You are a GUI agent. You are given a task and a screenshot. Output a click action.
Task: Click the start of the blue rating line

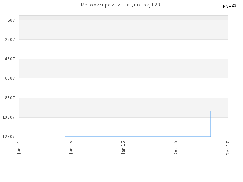(65, 136)
